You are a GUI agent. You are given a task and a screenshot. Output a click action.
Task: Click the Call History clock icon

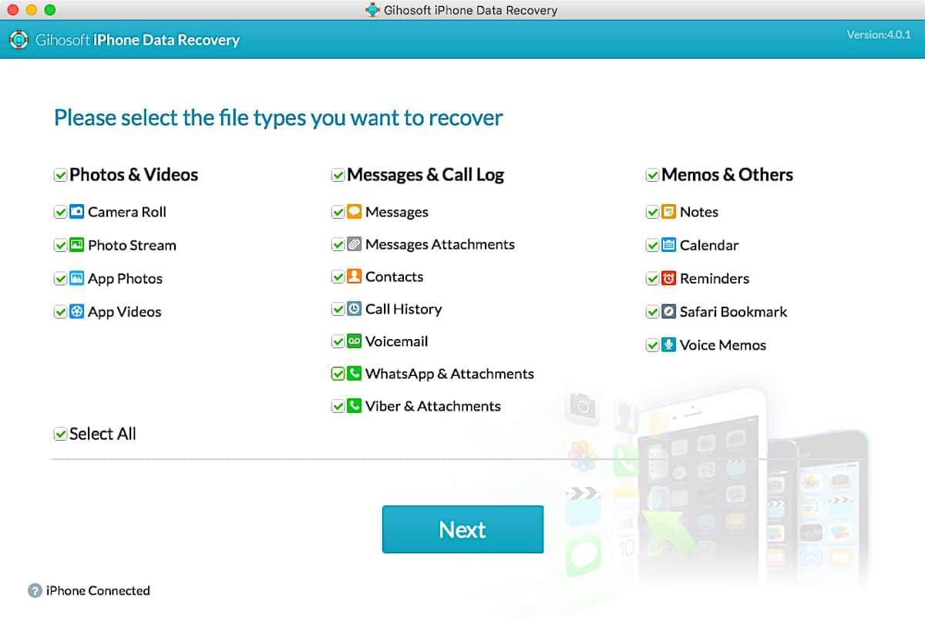[x=354, y=309]
